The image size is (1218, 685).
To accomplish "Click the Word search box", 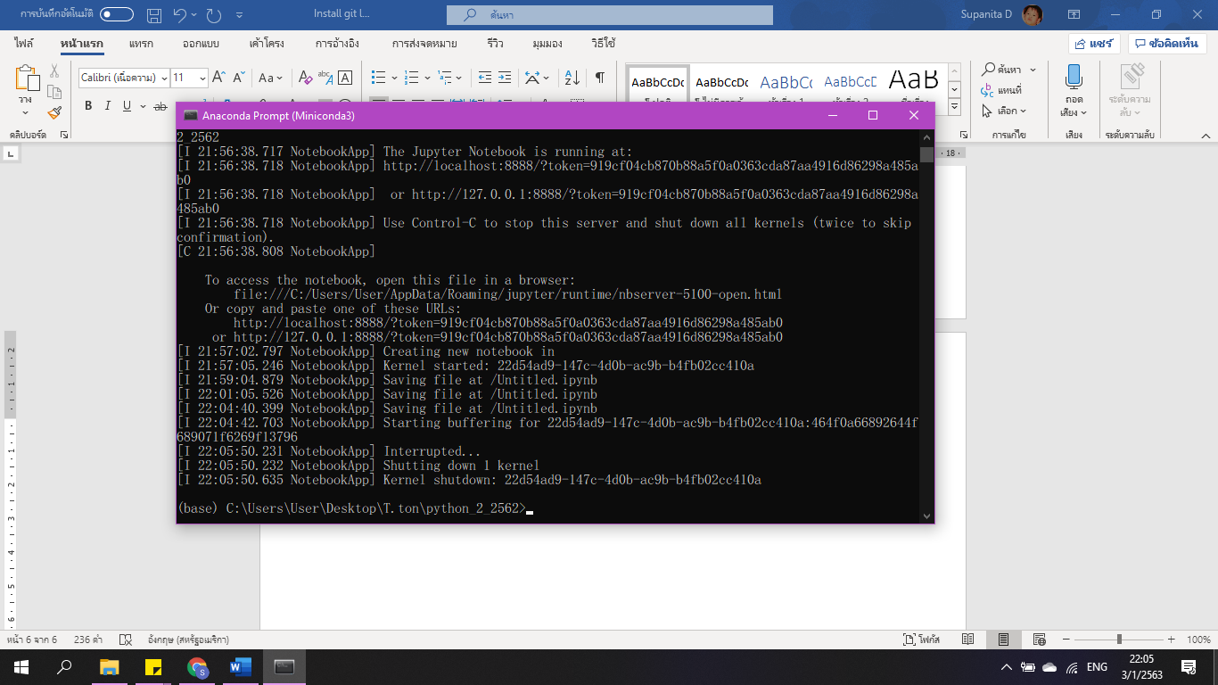I will (x=610, y=15).
